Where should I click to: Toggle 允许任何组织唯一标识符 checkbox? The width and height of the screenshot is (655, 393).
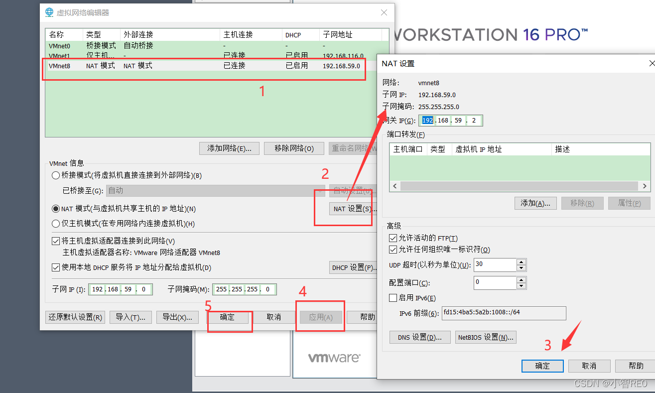coord(393,250)
